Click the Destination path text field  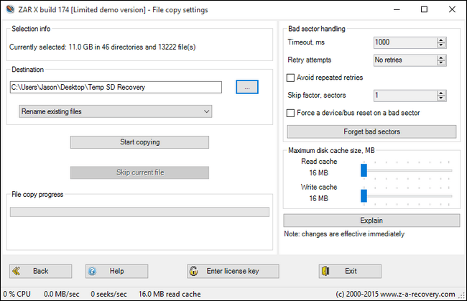pyautogui.click(x=115, y=87)
